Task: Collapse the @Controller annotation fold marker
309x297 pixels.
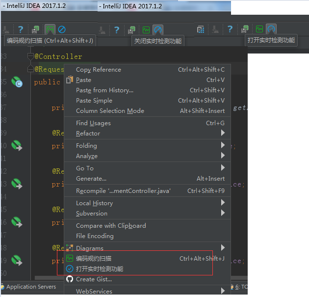Action: coord(30,56)
